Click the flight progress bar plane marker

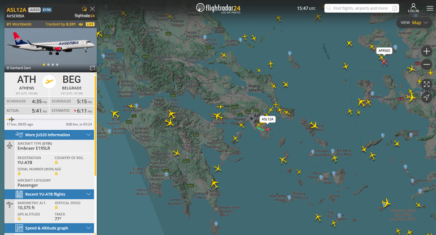[x=11, y=119]
